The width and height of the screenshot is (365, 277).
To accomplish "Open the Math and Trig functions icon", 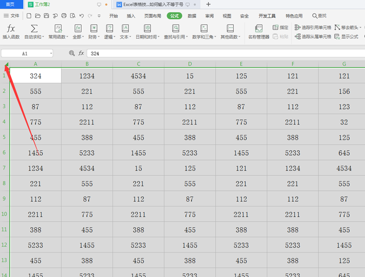I will (x=204, y=28).
